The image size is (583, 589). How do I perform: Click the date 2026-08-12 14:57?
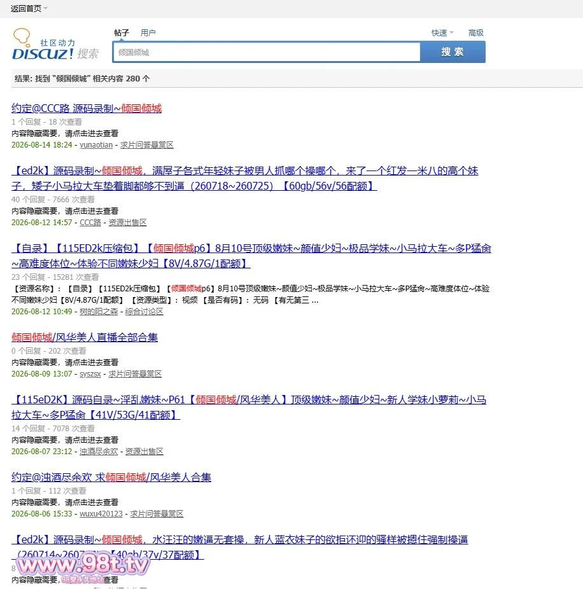pos(42,223)
